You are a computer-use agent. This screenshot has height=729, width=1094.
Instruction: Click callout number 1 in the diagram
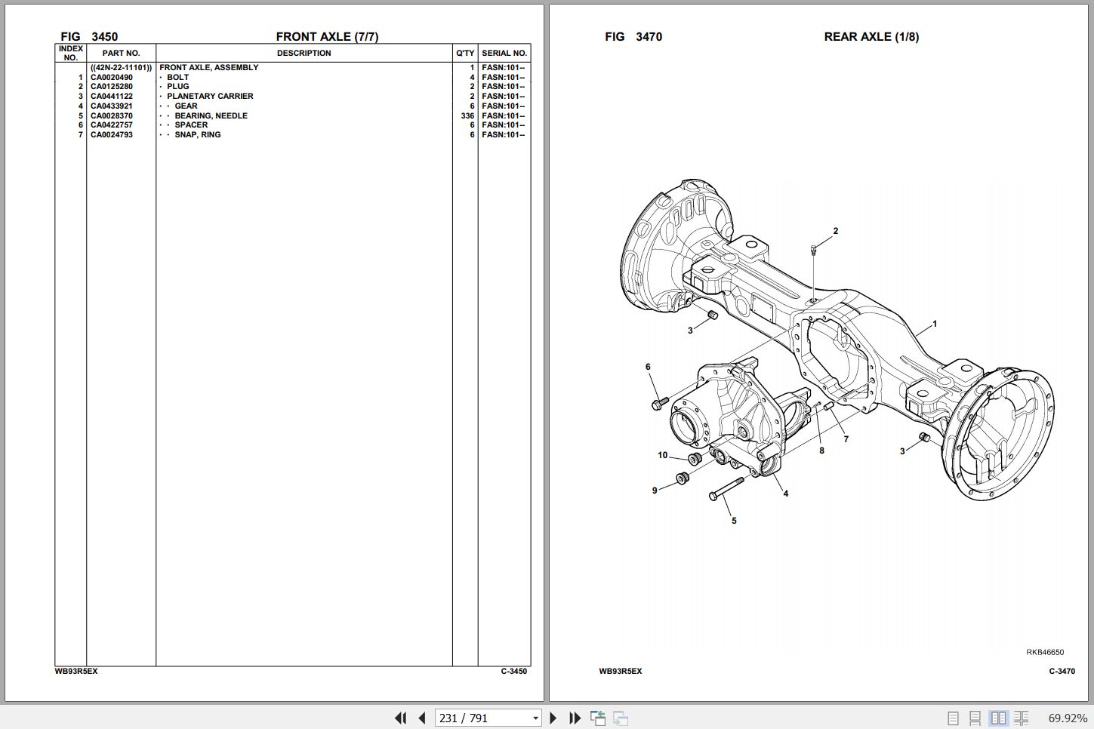[935, 324]
